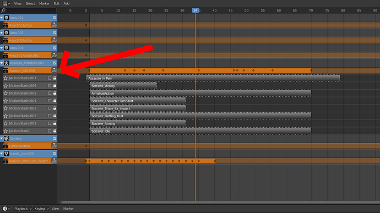
Task: Select the ArmatureAction strip
Action: point(200,94)
